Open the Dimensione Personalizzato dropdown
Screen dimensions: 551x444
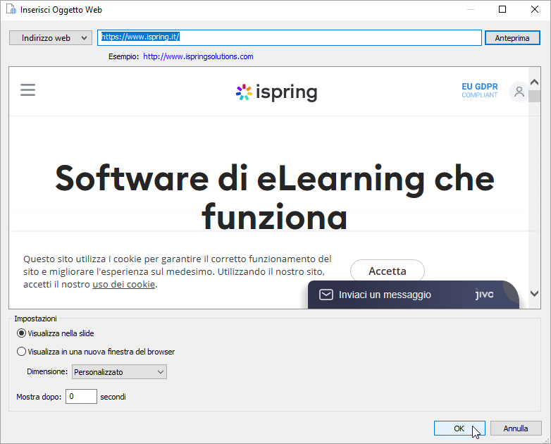pos(118,371)
